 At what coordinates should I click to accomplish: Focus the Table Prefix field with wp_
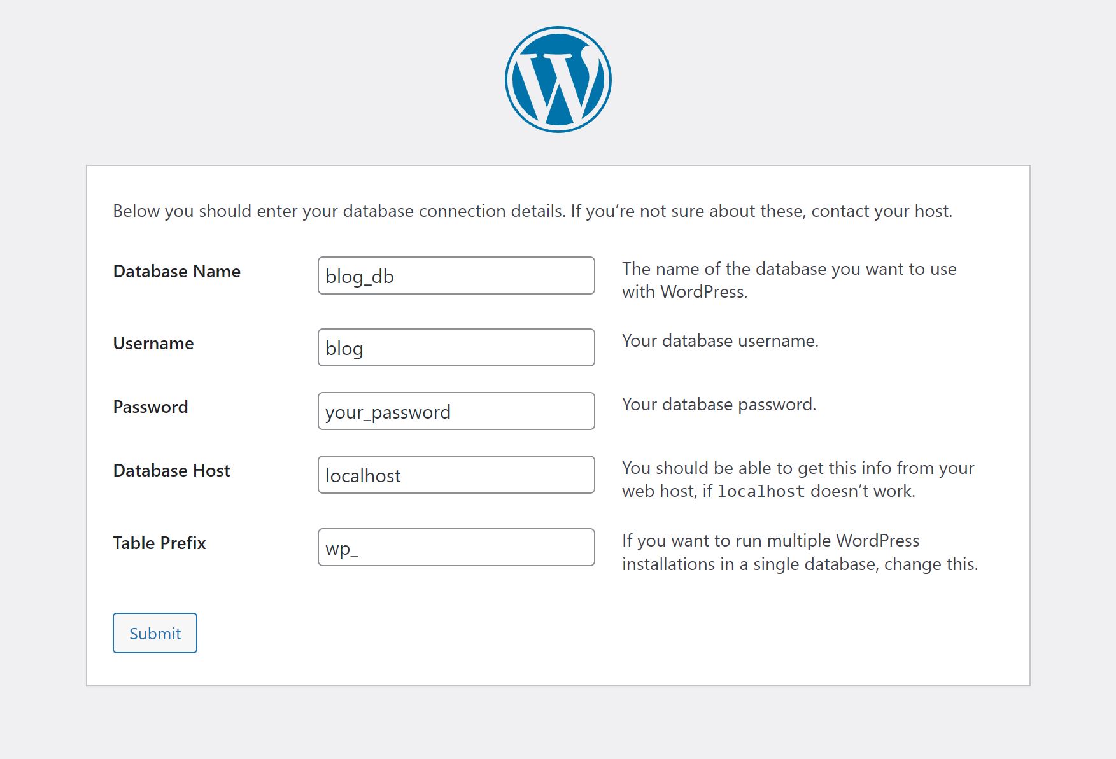point(456,547)
